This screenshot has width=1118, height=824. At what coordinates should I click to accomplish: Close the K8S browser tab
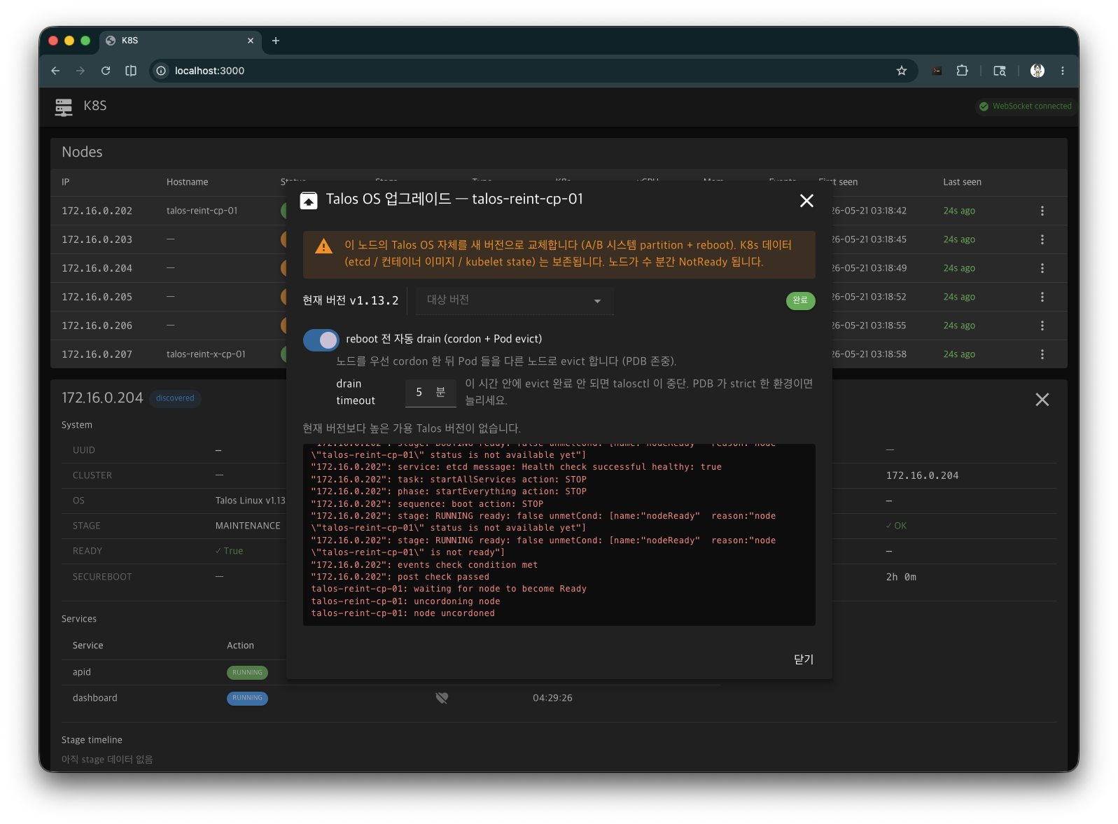(x=251, y=41)
